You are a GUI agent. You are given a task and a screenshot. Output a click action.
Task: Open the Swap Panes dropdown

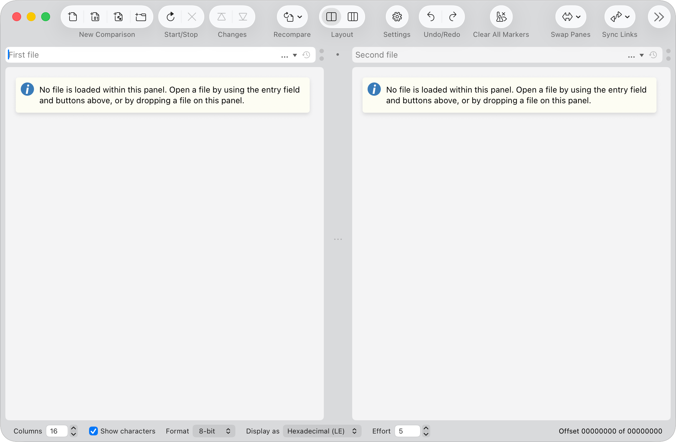click(571, 17)
